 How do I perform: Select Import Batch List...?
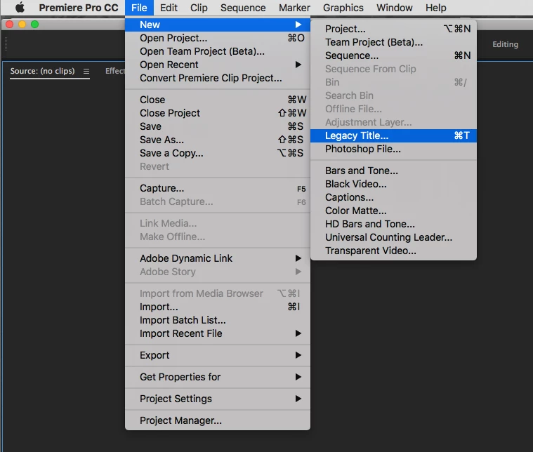218,320
